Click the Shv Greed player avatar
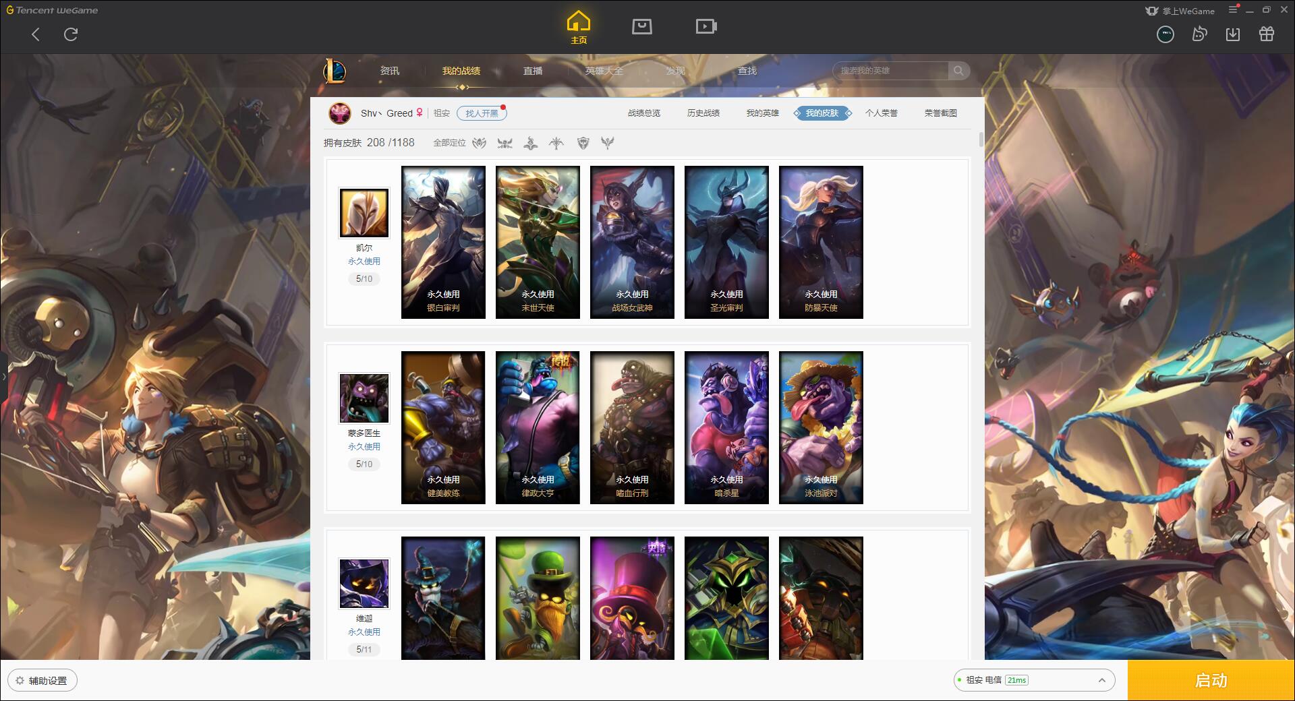This screenshot has height=701, width=1295. (x=340, y=113)
